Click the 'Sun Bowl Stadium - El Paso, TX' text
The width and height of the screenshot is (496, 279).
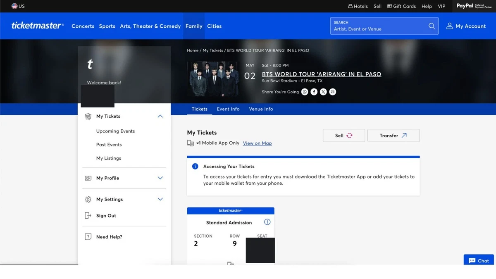click(292, 81)
